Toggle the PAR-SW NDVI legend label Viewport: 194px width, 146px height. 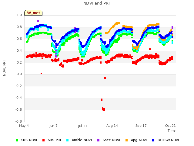point(168,140)
